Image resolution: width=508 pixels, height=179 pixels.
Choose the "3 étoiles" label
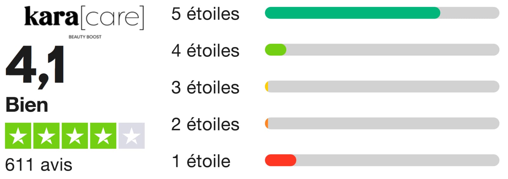coord(205,88)
